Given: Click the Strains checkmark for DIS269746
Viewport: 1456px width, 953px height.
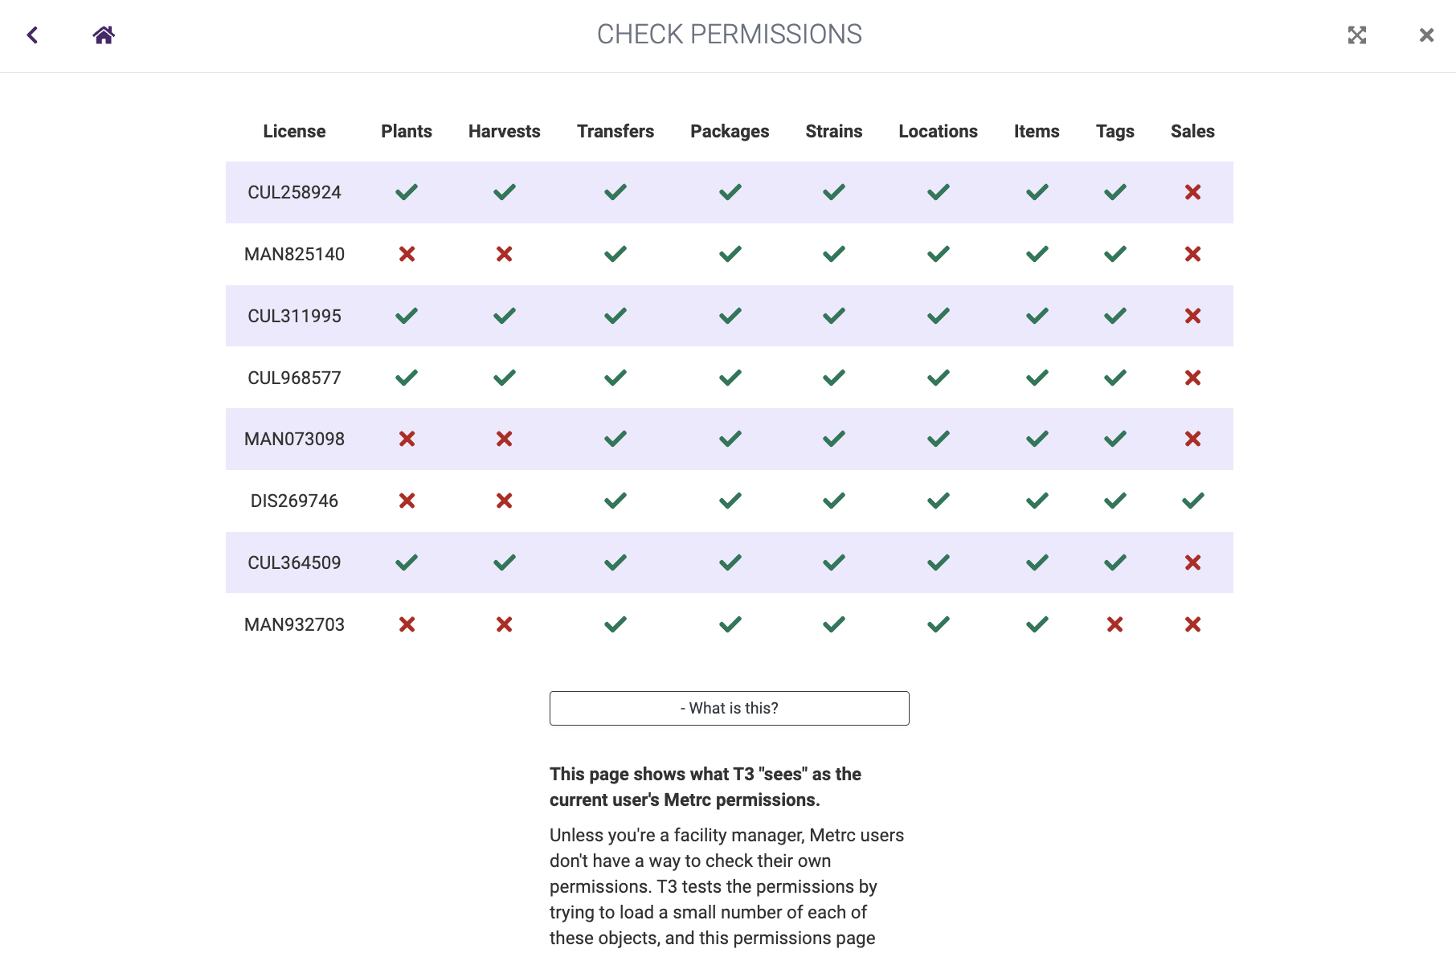Looking at the screenshot, I should (834, 501).
